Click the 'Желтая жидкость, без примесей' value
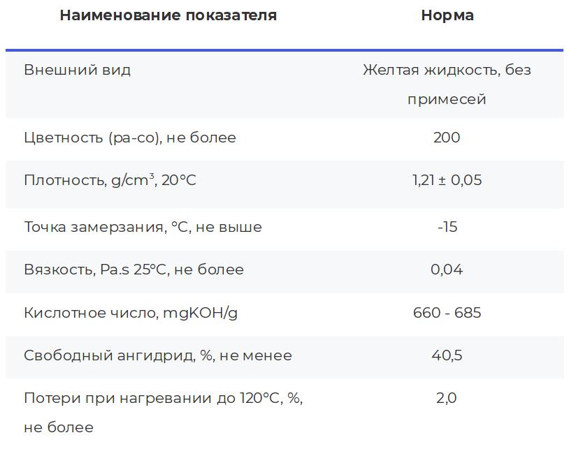Image resolution: width=569 pixels, height=449 pixels. [447, 84]
